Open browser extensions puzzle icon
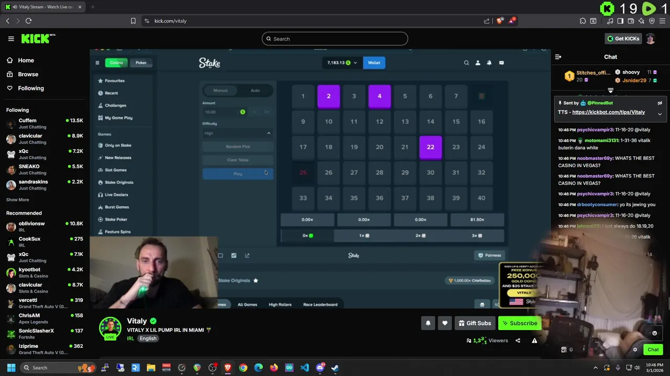 click(x=583, y=21)
